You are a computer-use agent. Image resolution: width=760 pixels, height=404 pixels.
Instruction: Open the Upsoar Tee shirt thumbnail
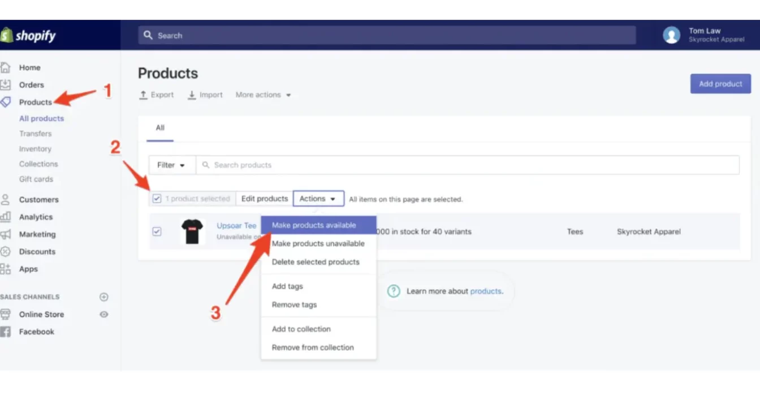[x=192, y=231]
